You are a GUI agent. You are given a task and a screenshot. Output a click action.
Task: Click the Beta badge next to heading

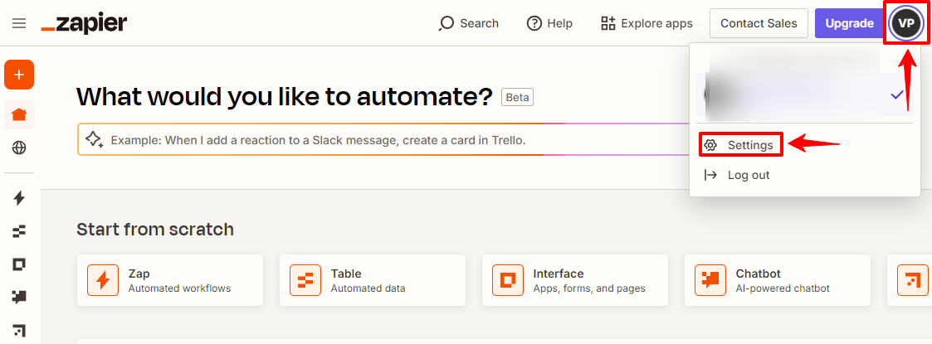coord(517,98)
